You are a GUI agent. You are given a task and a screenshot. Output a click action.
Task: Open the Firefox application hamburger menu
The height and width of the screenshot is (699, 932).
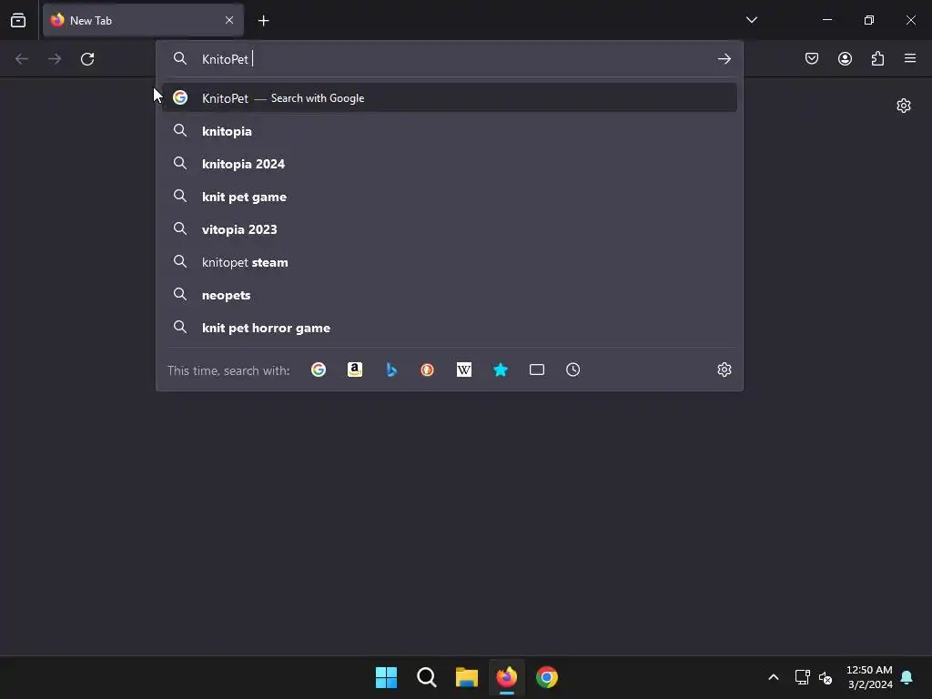(910, 58)
